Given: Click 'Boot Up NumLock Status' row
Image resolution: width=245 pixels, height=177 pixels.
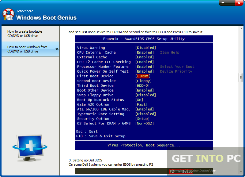Looking at the screenshot, I should coord(110,100).
